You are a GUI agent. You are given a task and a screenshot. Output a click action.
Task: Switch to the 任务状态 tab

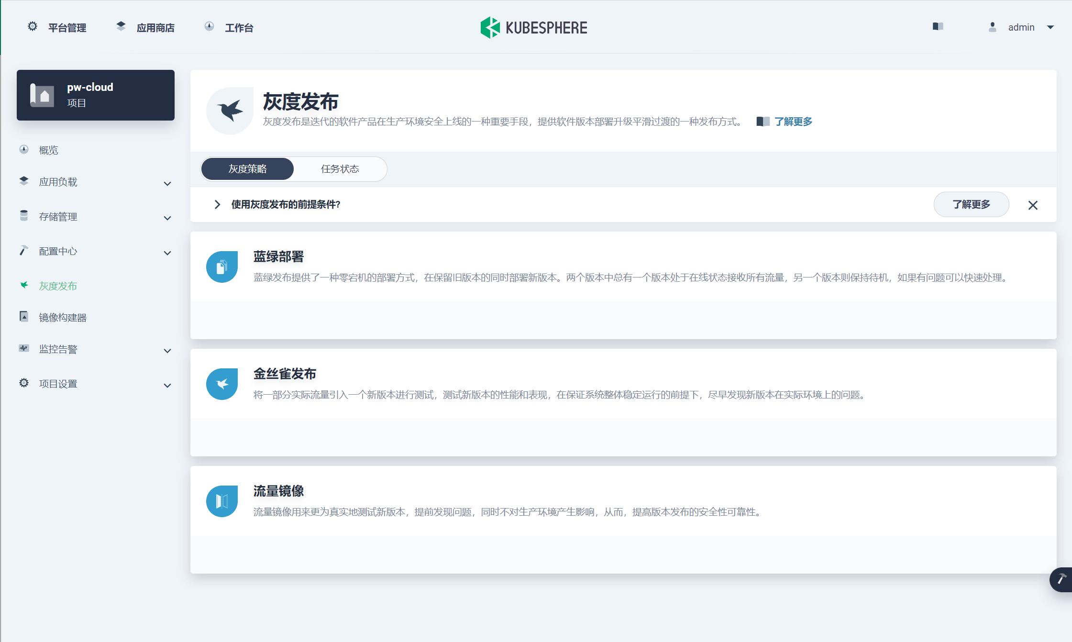[x=340, y=169]
